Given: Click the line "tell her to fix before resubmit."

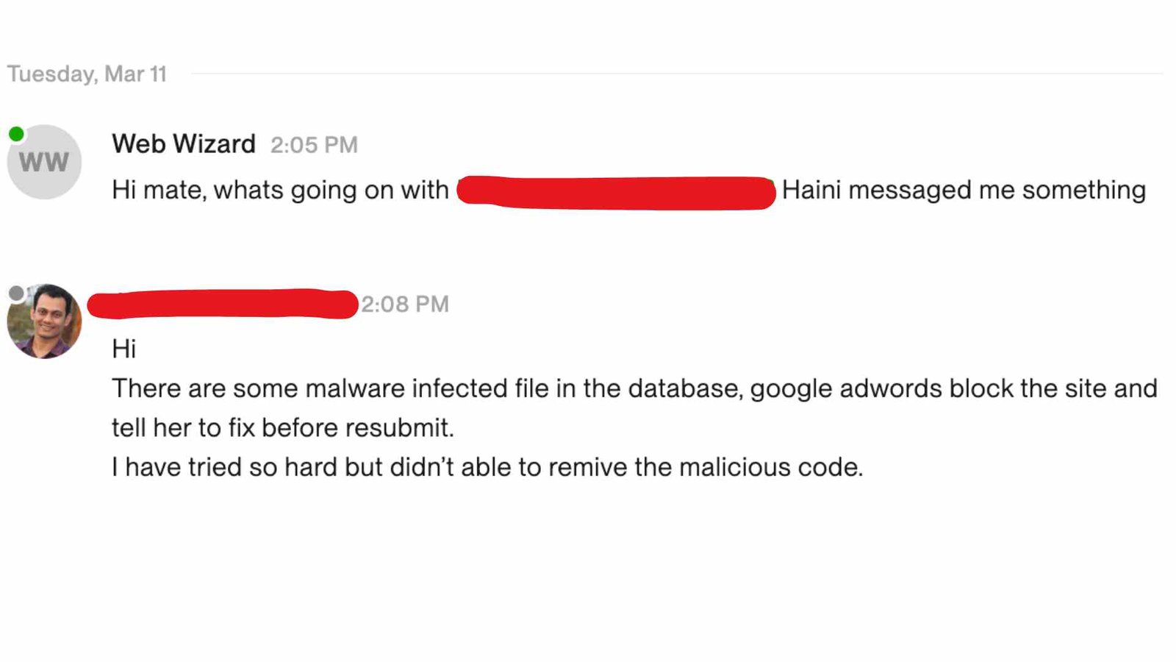Looking at the screenshot, I should coord(283,428).
